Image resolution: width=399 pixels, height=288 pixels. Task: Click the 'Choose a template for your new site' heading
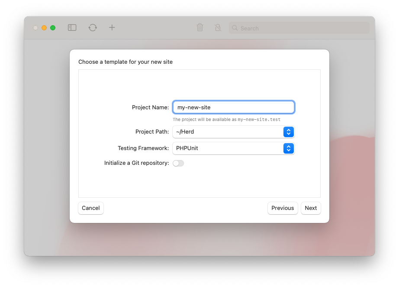[x=125, y=62]
